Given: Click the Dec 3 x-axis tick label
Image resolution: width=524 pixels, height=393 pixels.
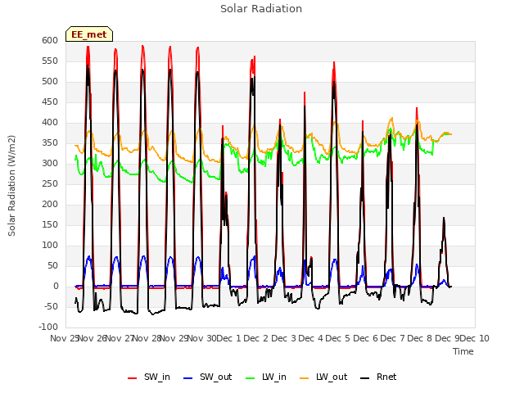Looking at the screenshot, I should tap(283, 338).
